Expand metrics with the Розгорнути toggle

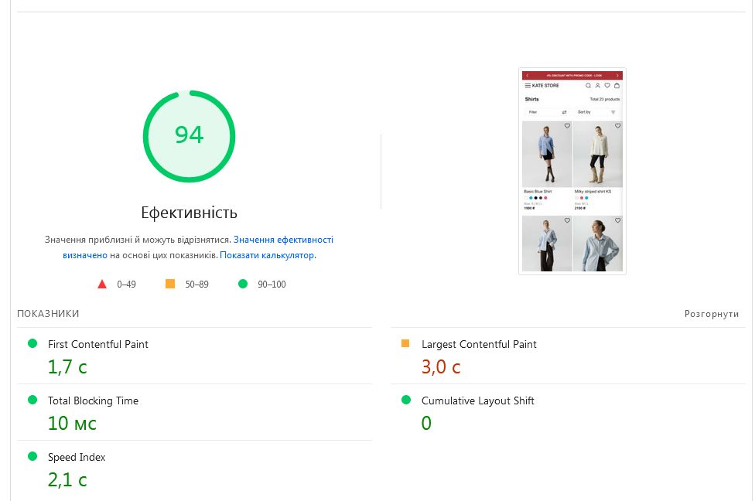(712, 314)
